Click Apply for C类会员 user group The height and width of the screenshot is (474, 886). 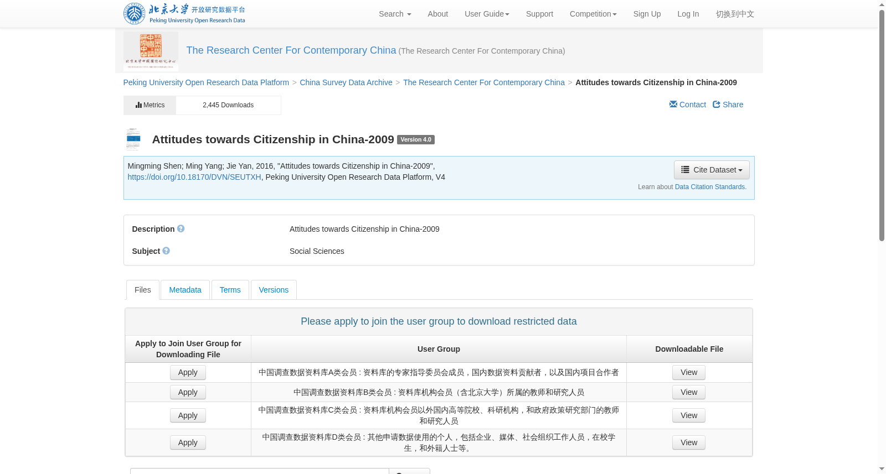188,415
